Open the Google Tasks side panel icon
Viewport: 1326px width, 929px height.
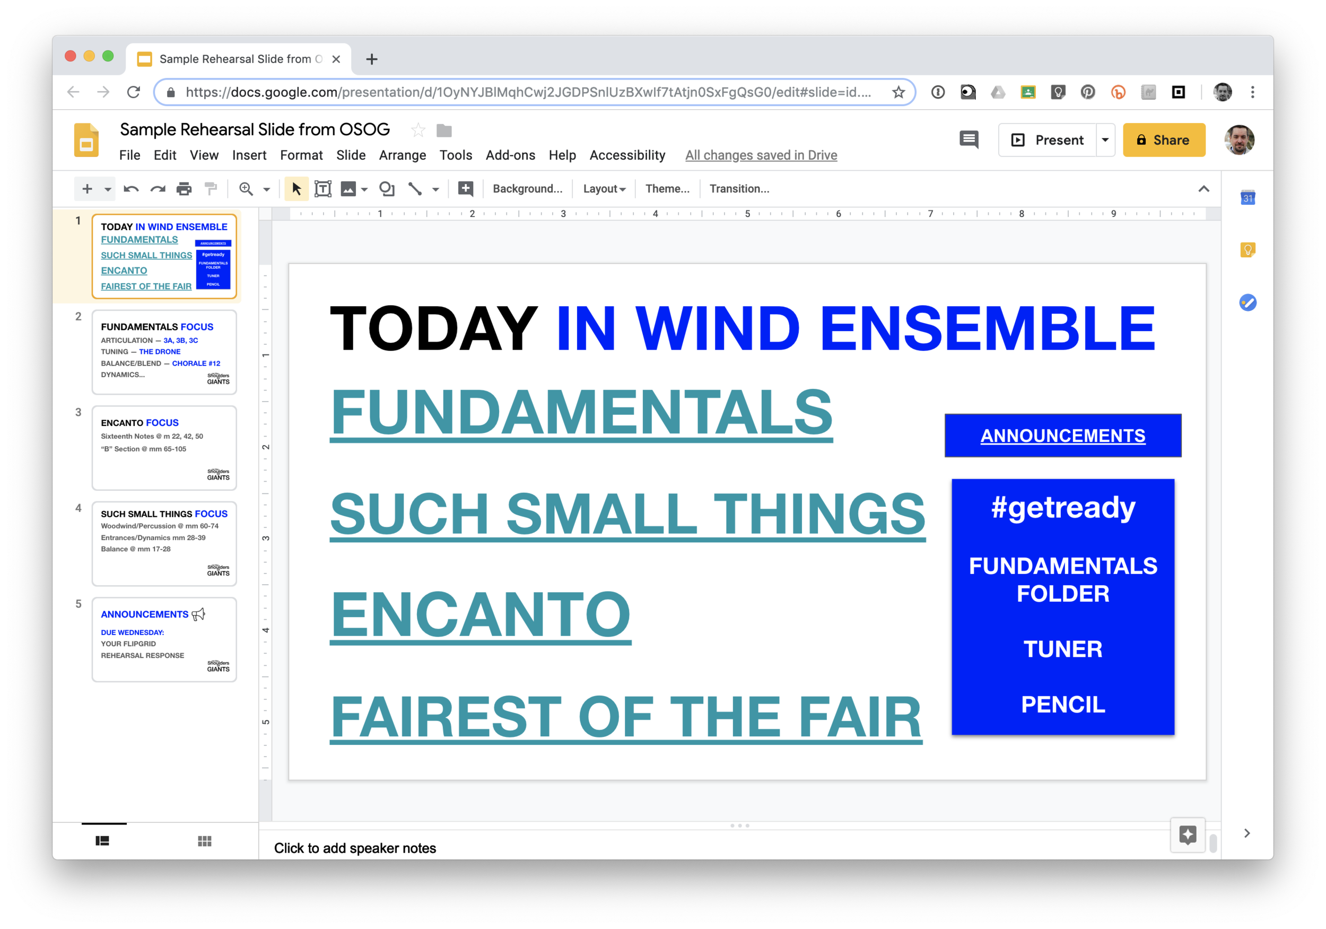point(1248,302)
